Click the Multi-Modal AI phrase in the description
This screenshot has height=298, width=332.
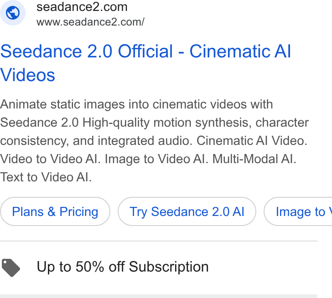pyautogui.click(x=254, y=159)
